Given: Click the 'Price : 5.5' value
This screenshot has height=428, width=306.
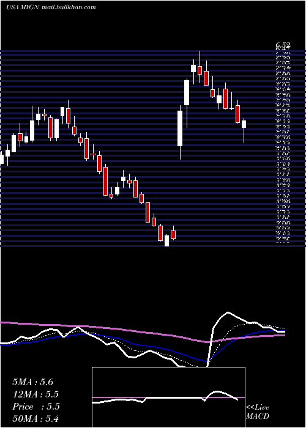Looking at the screenshot, I should click(35, 407).
